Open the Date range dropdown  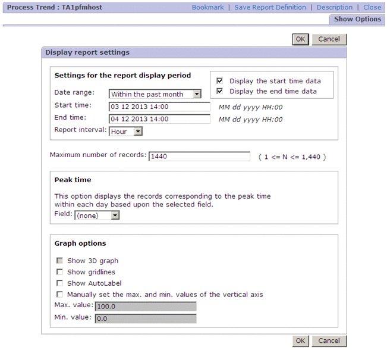point(155,94)
